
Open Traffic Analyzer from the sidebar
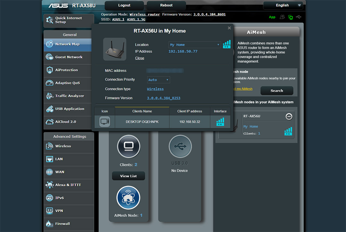pyautogui.click(x=68, y=97)
